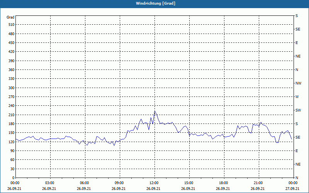This screenshot has width=309, height=193.
Task: Click the 00:00 label above date 26.09.21
Action: [x=15, y=183]
